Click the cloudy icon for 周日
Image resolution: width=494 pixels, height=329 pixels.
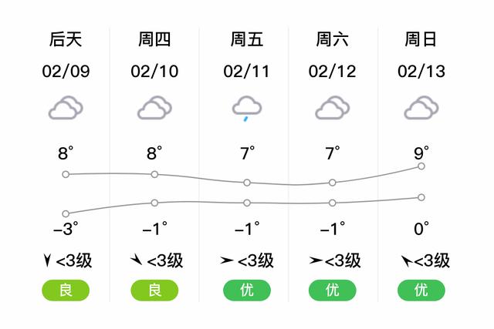point(421,108)
